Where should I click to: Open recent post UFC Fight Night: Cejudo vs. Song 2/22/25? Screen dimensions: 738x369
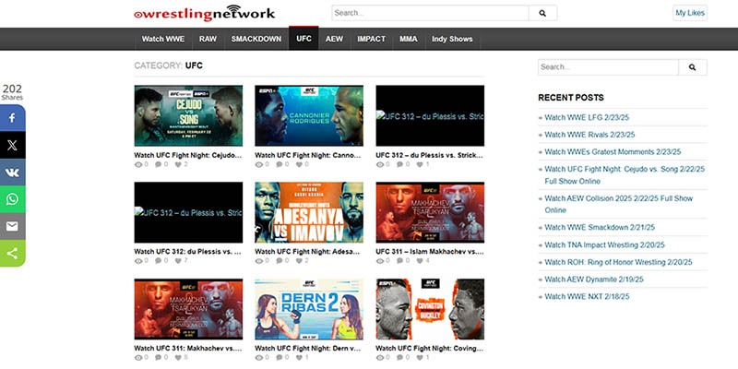pos(625,175)
